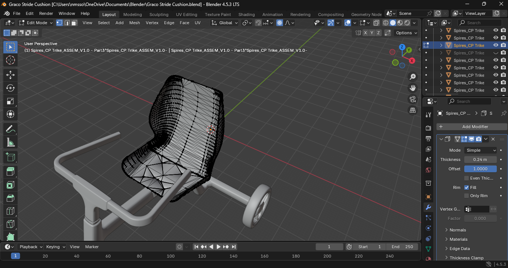Enable the Only Rim checkbox
This screenshot has height=268, width=508.
click(x=467, y=196)
